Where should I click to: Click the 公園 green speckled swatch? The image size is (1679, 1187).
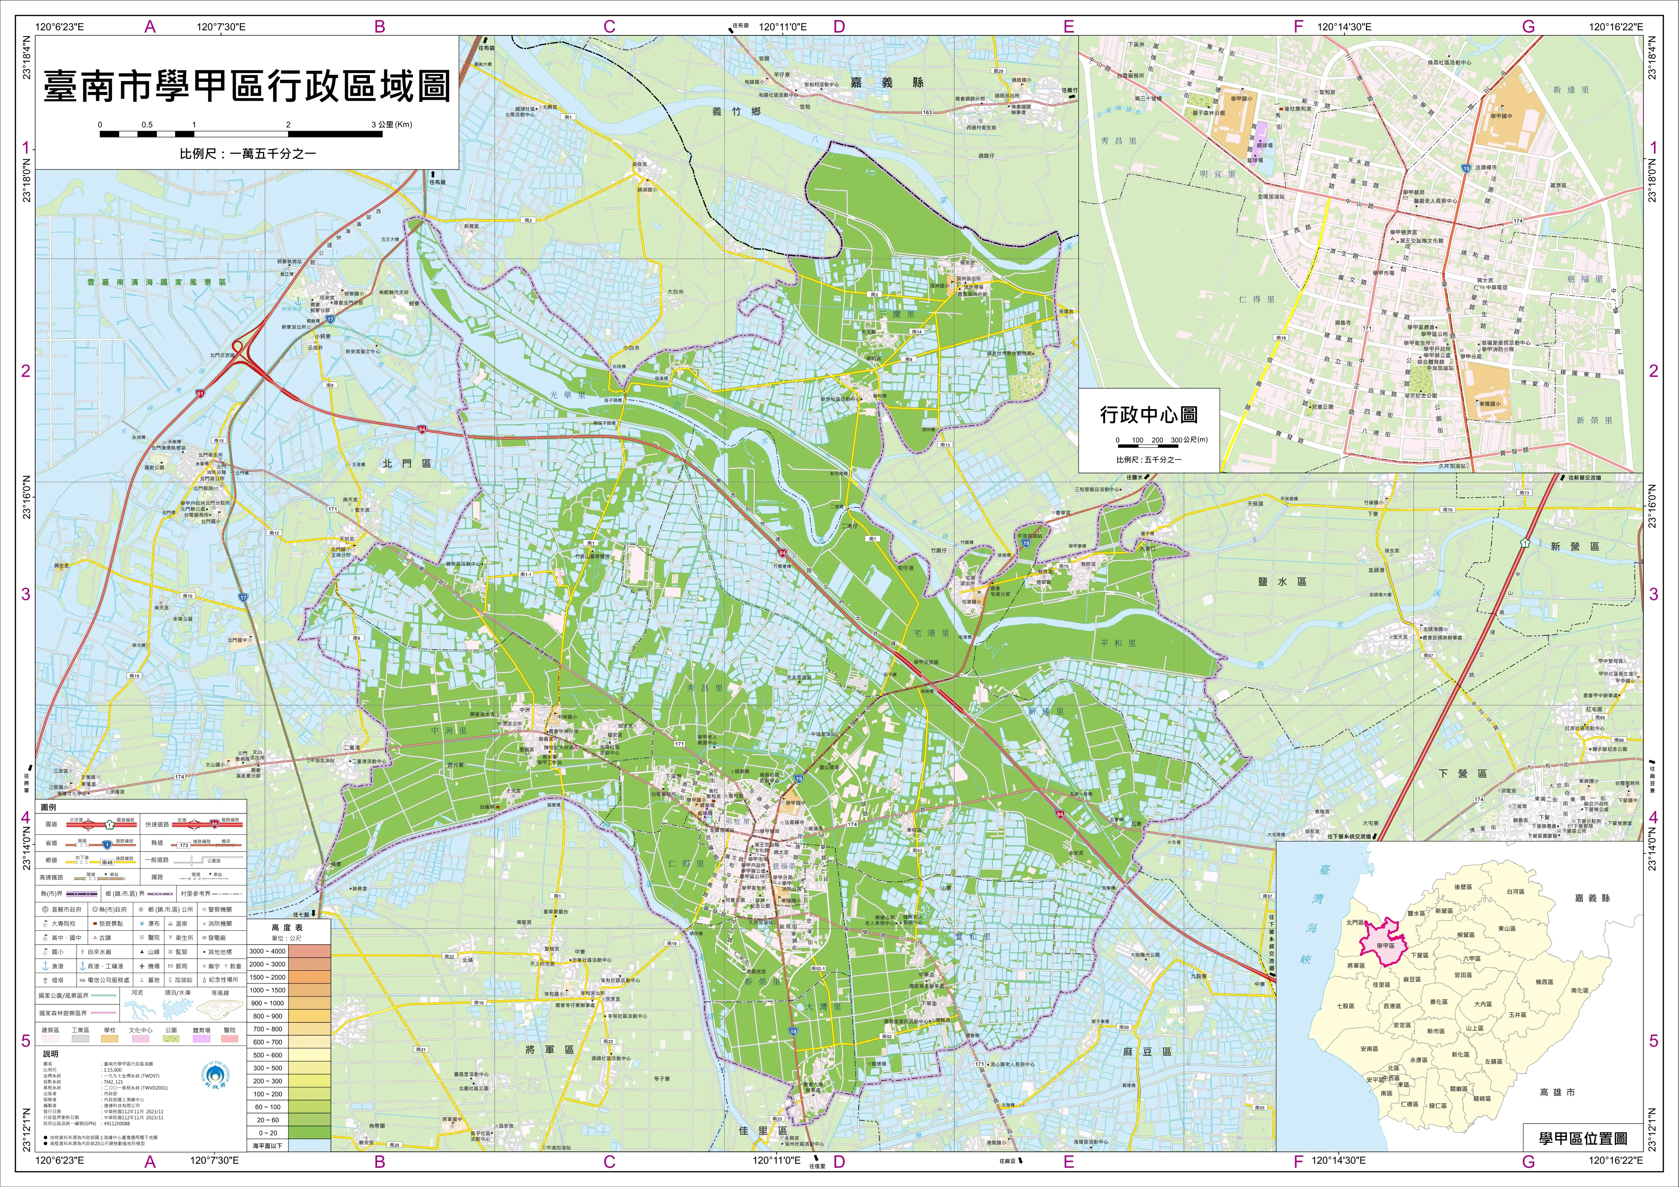[171, 1039]
